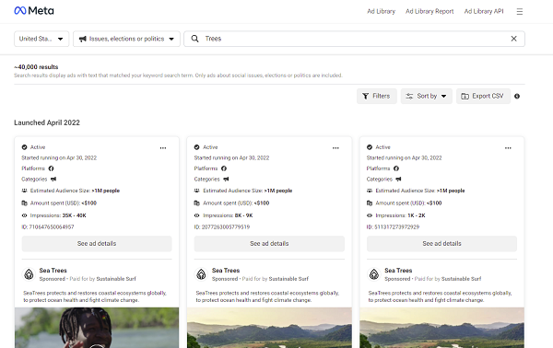The height and width of the screenshot is (348, 553).
Task: Open Ad Library API page
Action: point(484,11)
